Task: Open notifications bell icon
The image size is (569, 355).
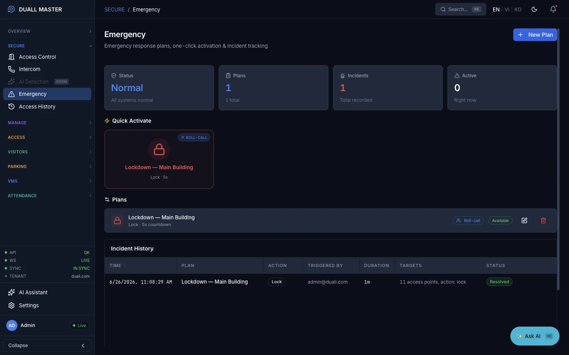Action: click(x=553, y=9)
